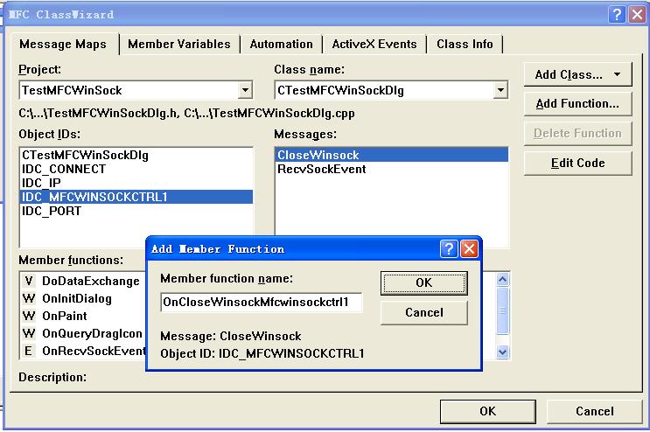Click the Edit Code button
This screenshot has width=650, height=432.
point(578,163)
